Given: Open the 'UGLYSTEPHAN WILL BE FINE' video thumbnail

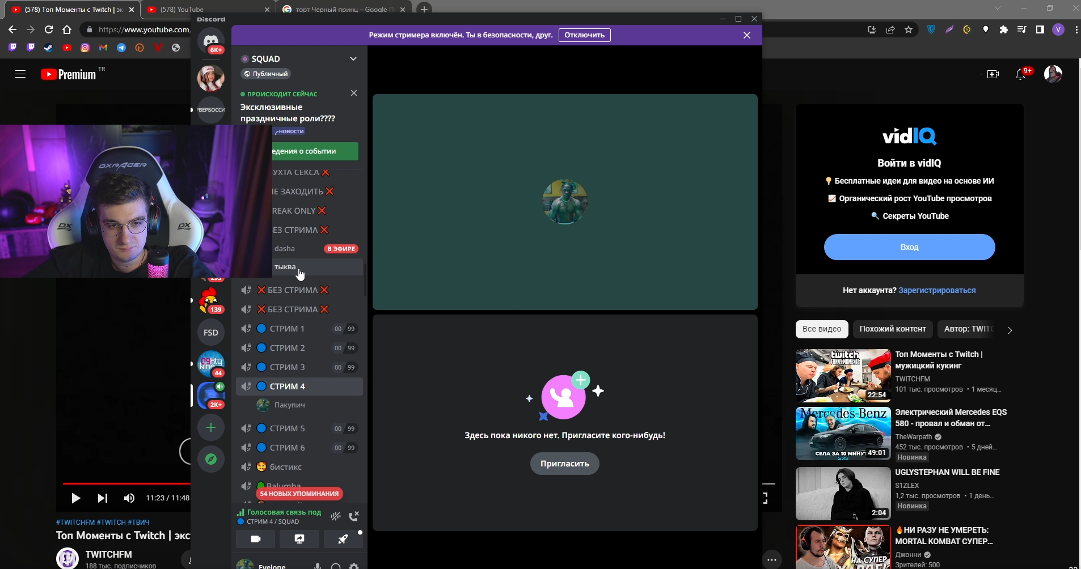Looking at the screenshot, I should coord(843,494).
